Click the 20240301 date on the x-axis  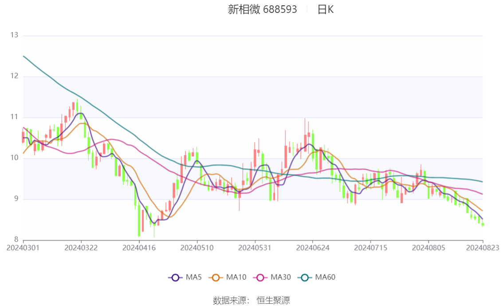click(23, 247)
